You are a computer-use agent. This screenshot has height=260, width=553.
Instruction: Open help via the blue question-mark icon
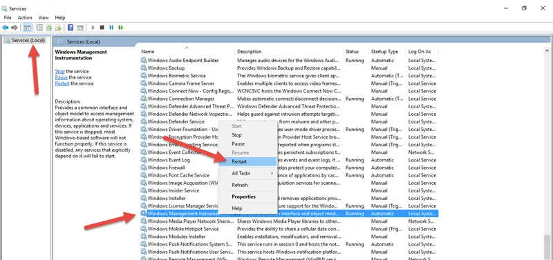[x=71, y=28]
